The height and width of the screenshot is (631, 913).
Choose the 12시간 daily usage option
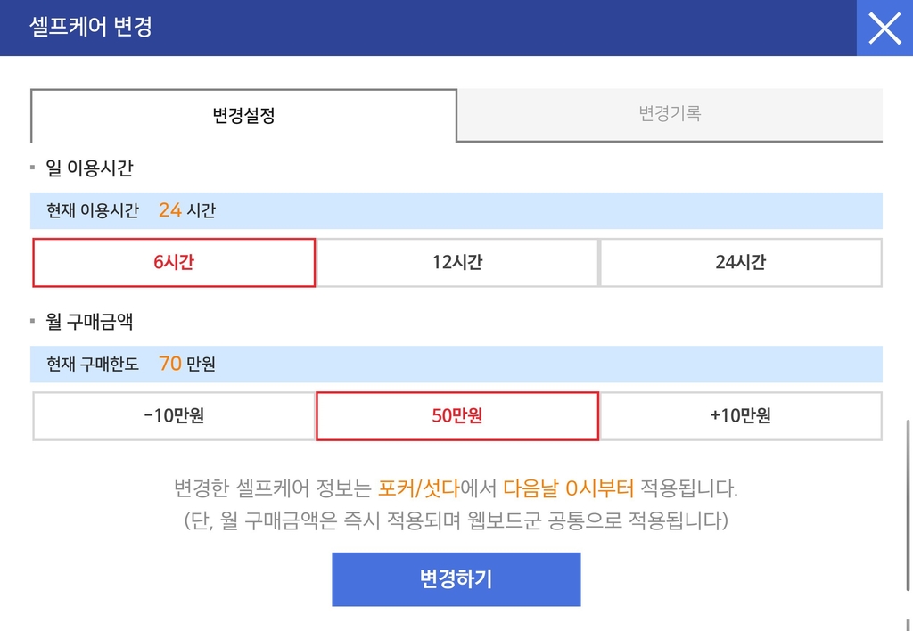click(457, 262)
